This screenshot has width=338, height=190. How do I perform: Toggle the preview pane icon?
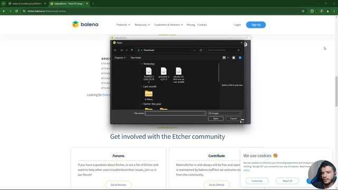click(x=233, y=58)
